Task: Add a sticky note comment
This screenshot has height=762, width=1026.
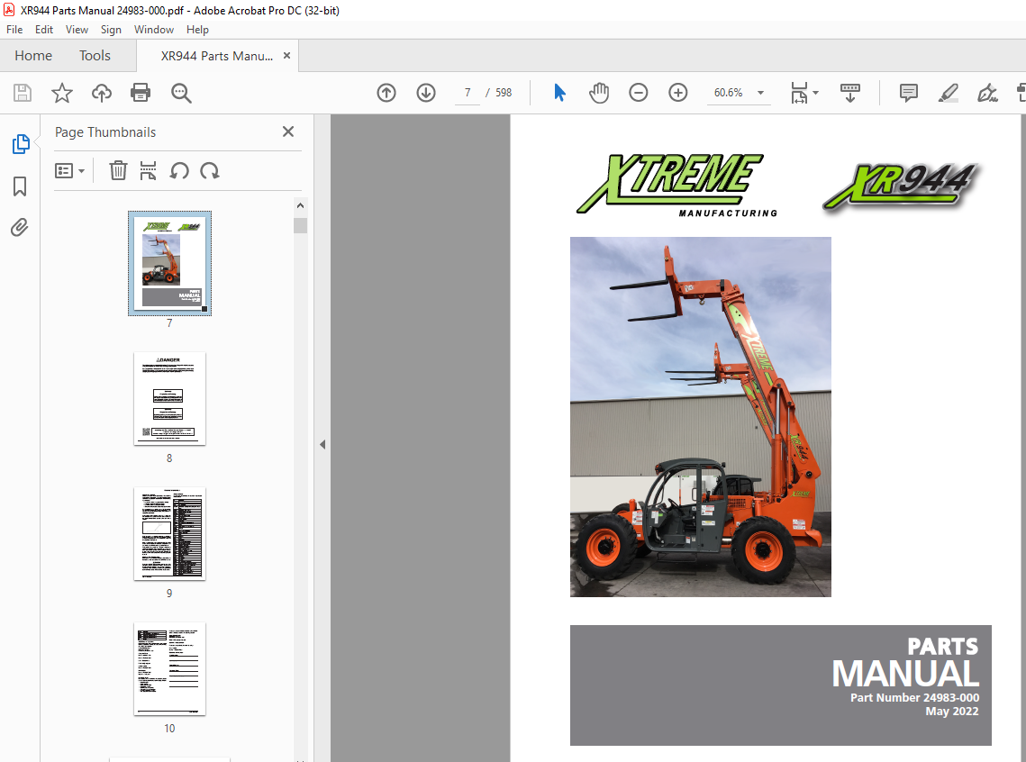Action: click(909, 93)
